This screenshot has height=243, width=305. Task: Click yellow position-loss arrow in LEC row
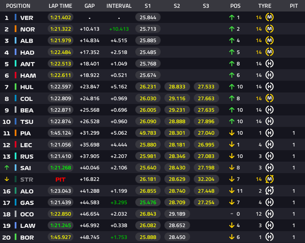pos(232,145)
